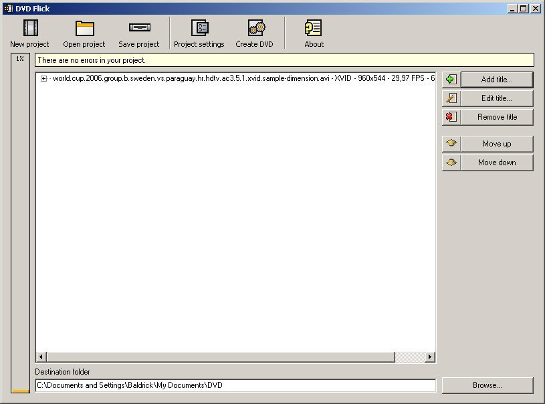Click the Move up text button
The height and width of the screenshot is (404, 545).
(x=497, y=144)
